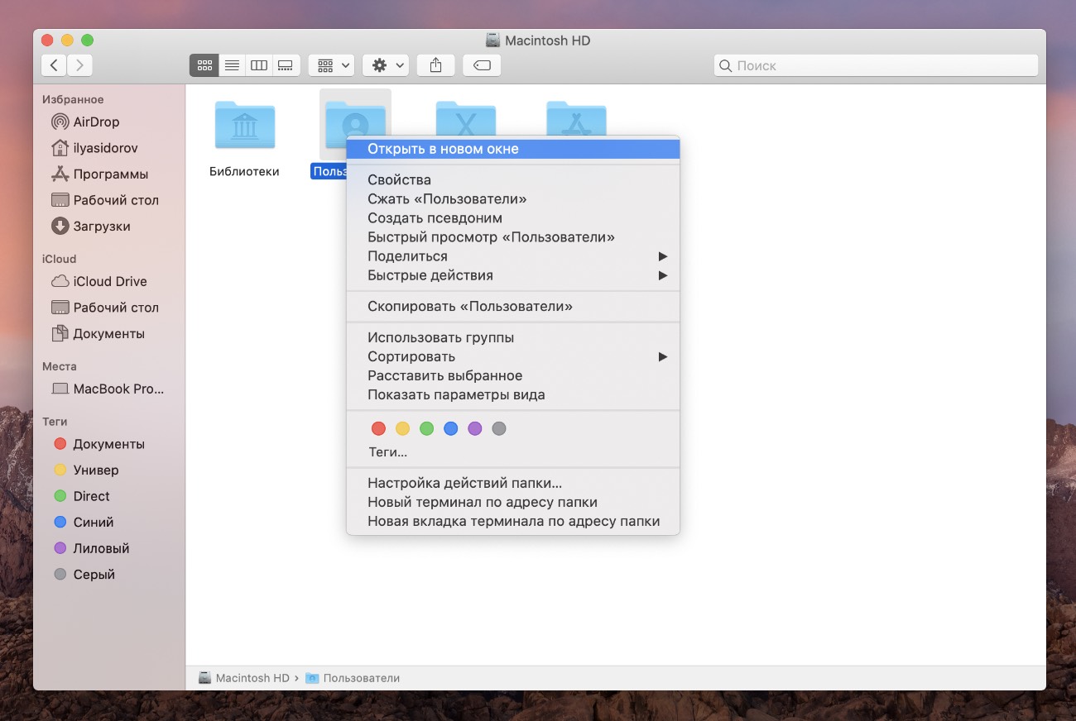
Task: Apply green tag color in context menu
Action: click(426, 428)
